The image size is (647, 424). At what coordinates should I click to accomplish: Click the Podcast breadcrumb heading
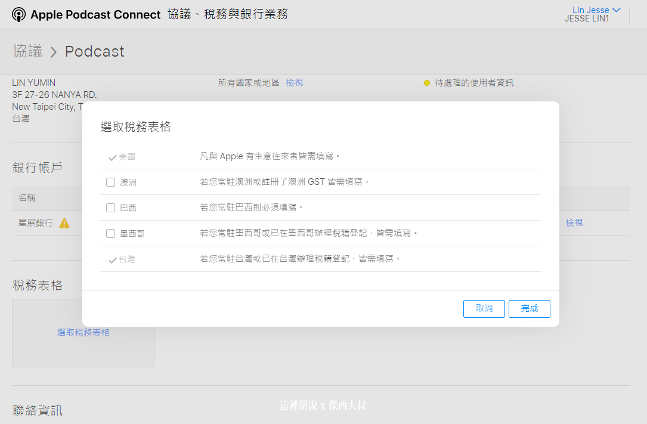(x=94, y=51)
